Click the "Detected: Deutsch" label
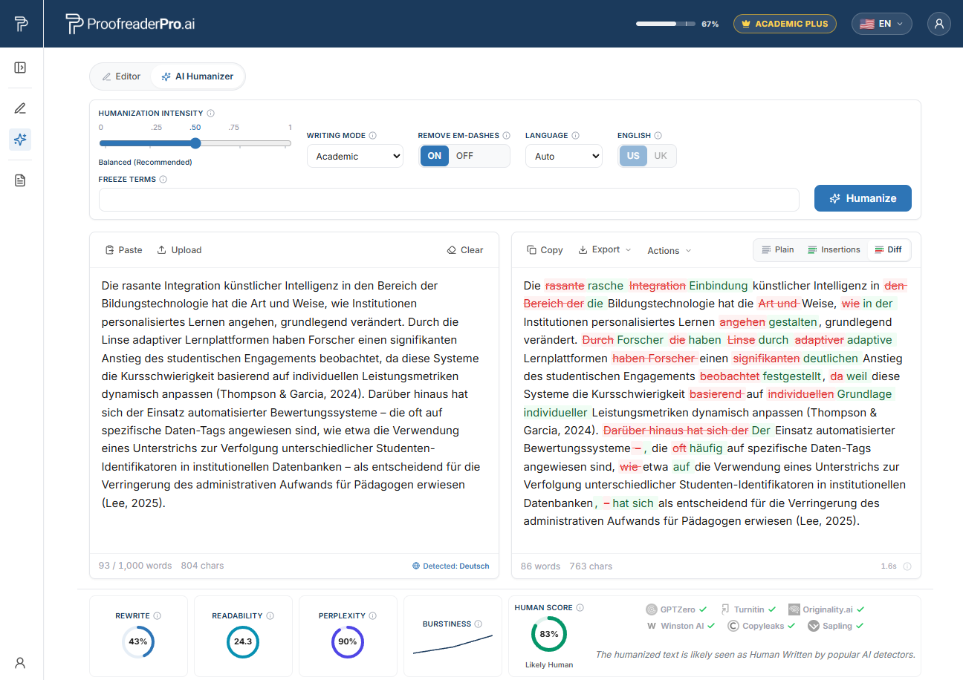 [x=451, y=566]
